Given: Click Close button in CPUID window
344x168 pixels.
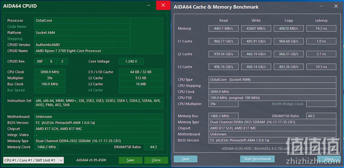Looking at the screenshot, I should click(156, 160).
